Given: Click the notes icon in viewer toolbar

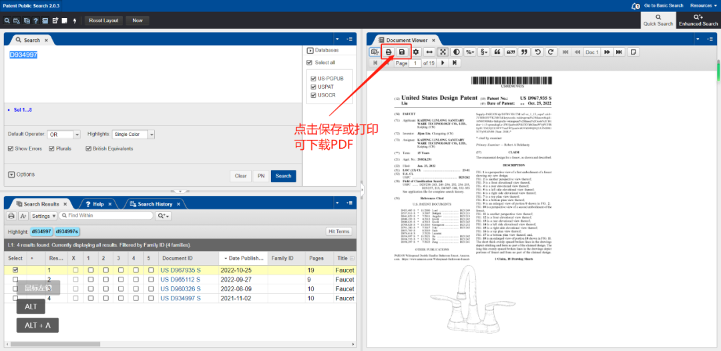Looking at the screenshot, I should (633, 52).
